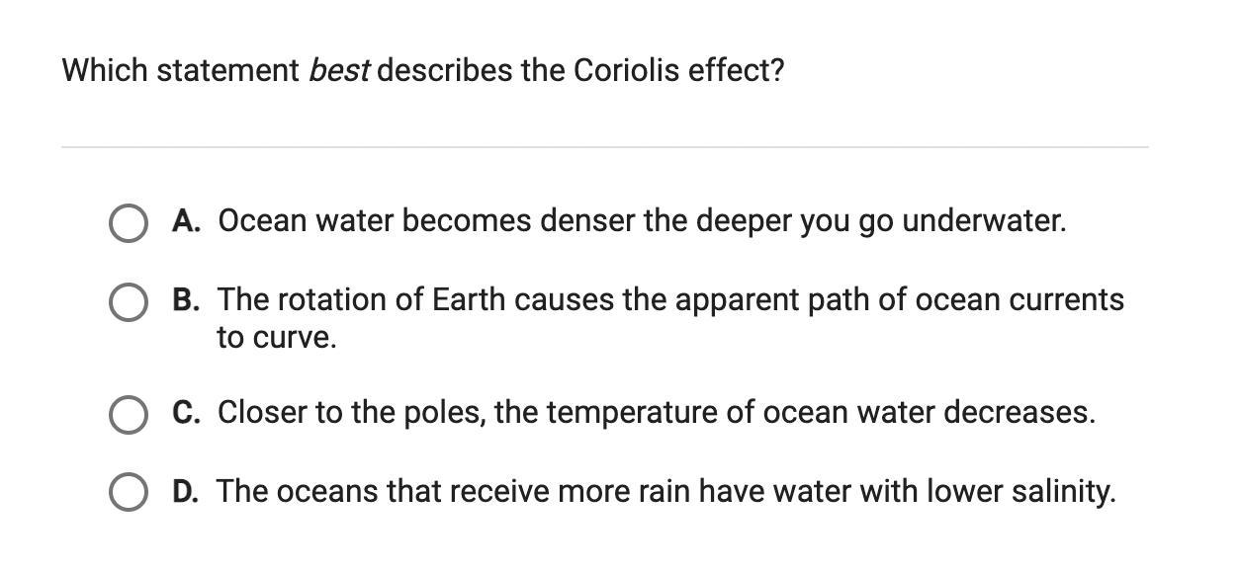Click the question text about Coriolis effect
Viewport: 1240px width, 573px height.
(422, 71)
